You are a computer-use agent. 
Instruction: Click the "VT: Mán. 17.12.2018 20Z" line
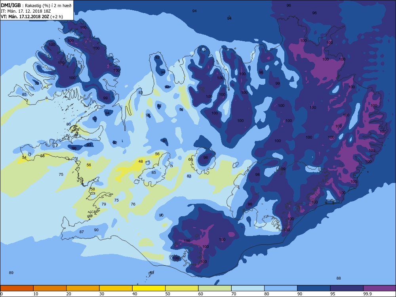pos(25,17)
